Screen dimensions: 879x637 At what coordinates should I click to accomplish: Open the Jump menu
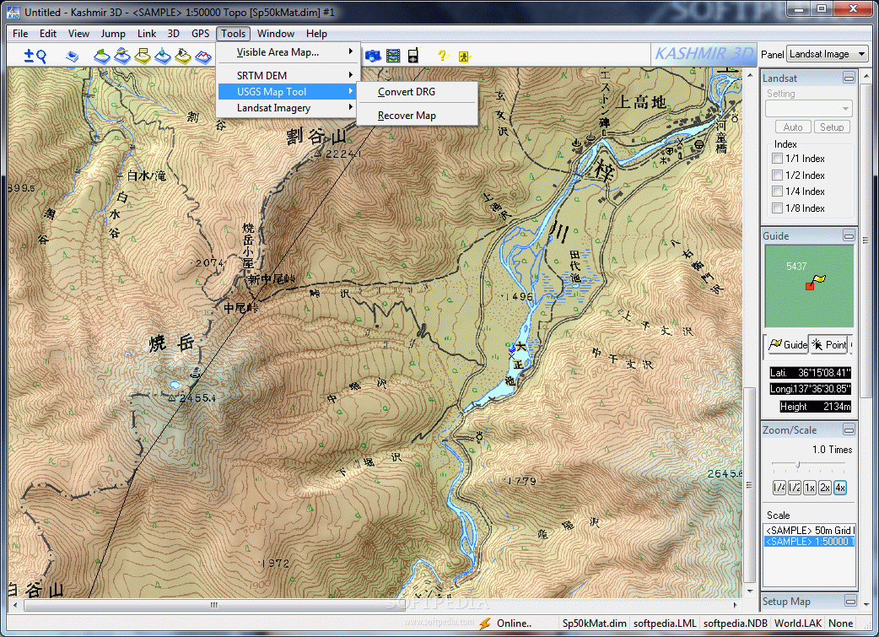click(x=113, y=34)
